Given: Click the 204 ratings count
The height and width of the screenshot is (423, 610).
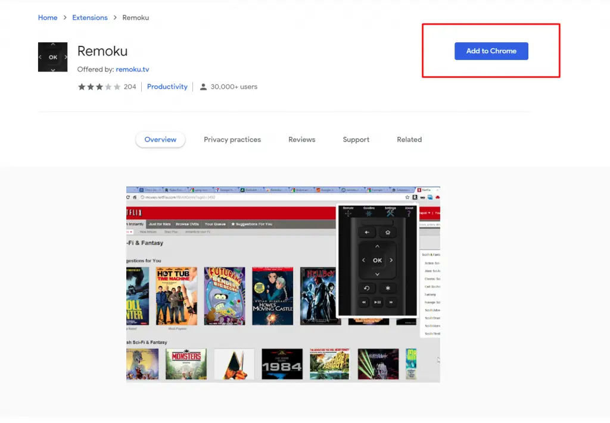Looking at the screenshot, I should point(130,87).
